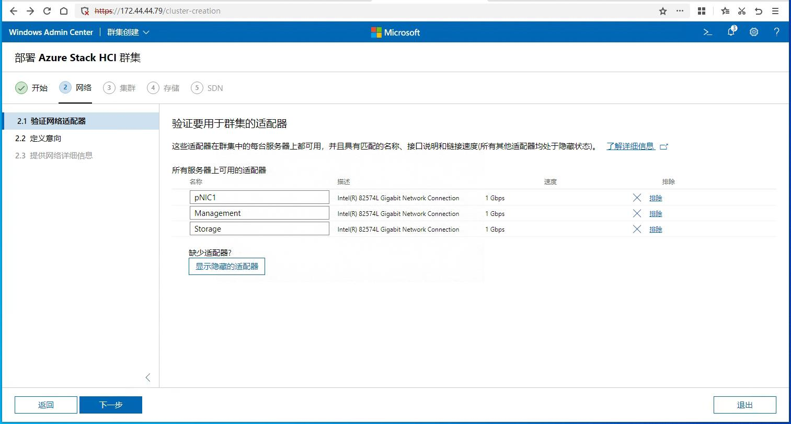
Task: Collapse the left step sidebar chevron
Action: [x=148, y=377]
